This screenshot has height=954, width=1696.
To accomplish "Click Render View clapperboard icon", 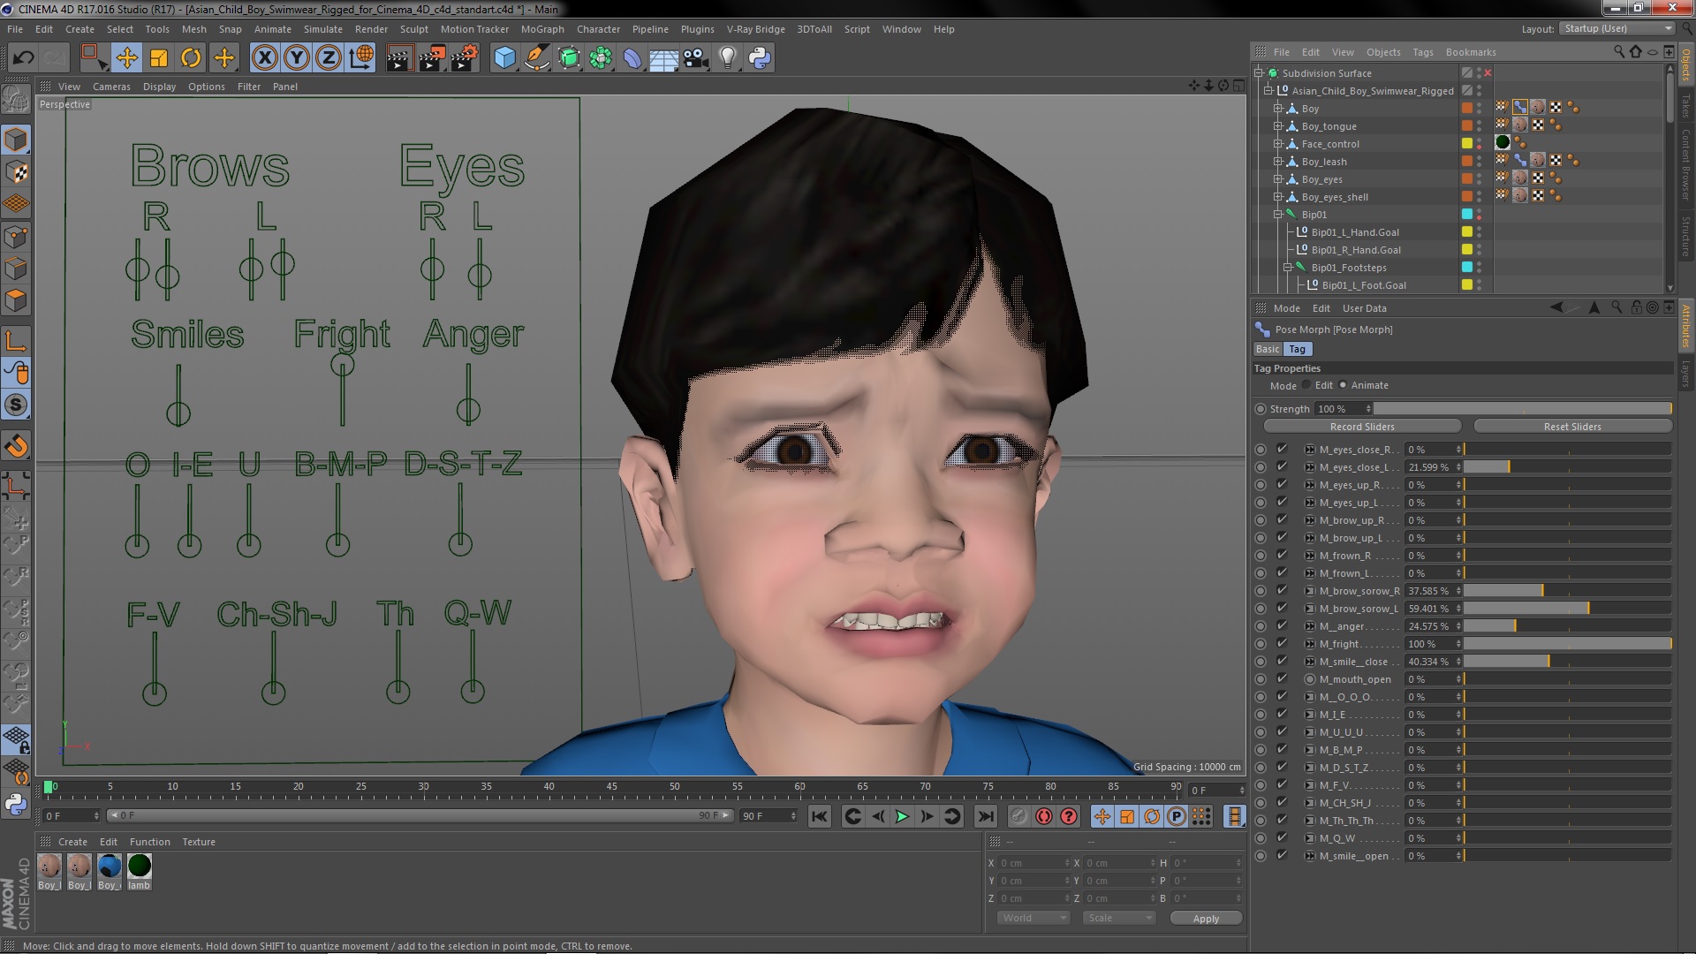I will tap(398, 58).
